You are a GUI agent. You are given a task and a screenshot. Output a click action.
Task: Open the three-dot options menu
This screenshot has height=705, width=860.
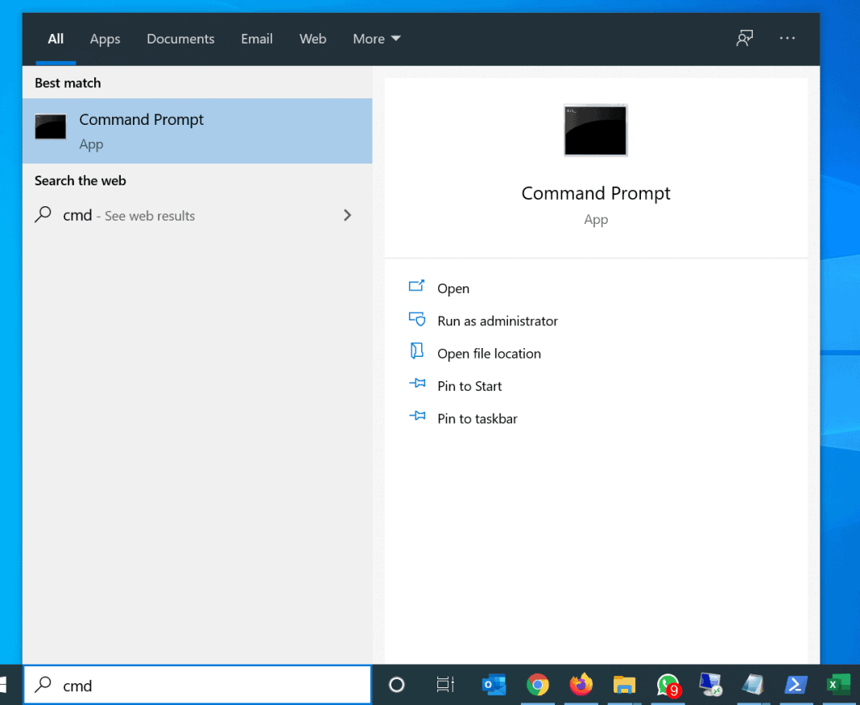pyautogui.click(x=788, y=39)
